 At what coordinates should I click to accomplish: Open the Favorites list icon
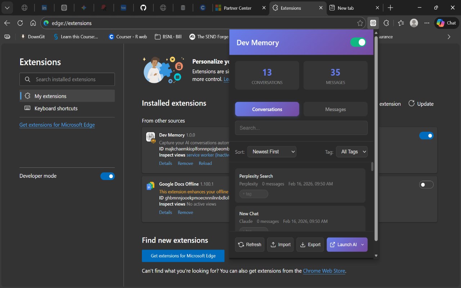click(401, 23)
